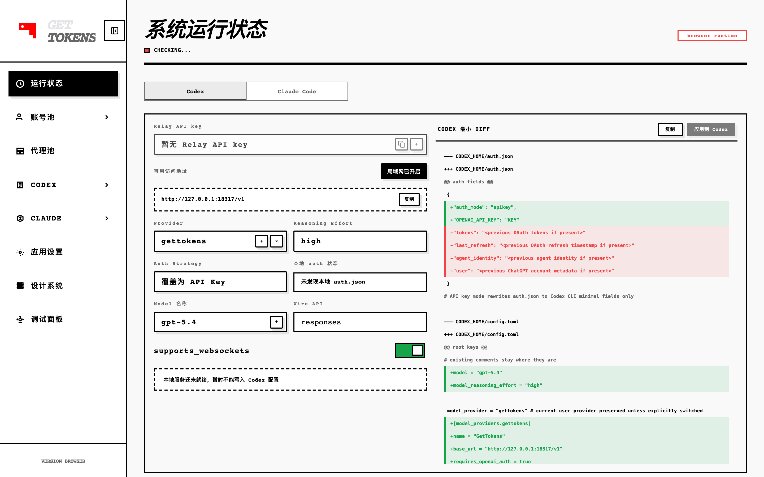
Task: Click the 系统运行状态 page heading
Action: click(x=206, y=29)
